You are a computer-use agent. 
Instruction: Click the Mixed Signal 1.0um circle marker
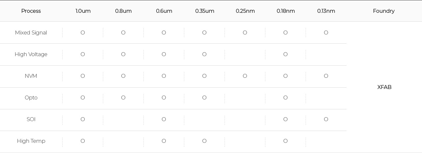(x=83, y=33)
